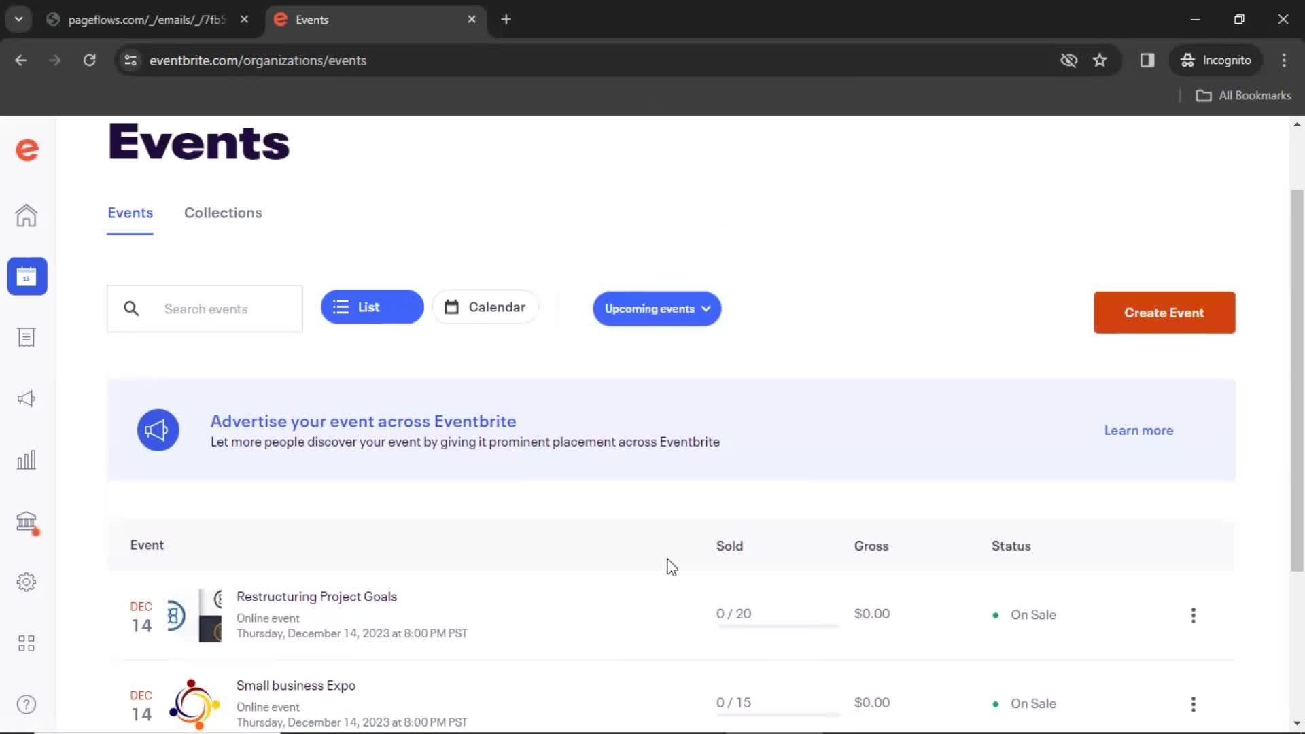This screenshot has height=734, width=1305.
Task: Click On Sale status of Restructuring Project Goals
Action: click(1024, 615)
